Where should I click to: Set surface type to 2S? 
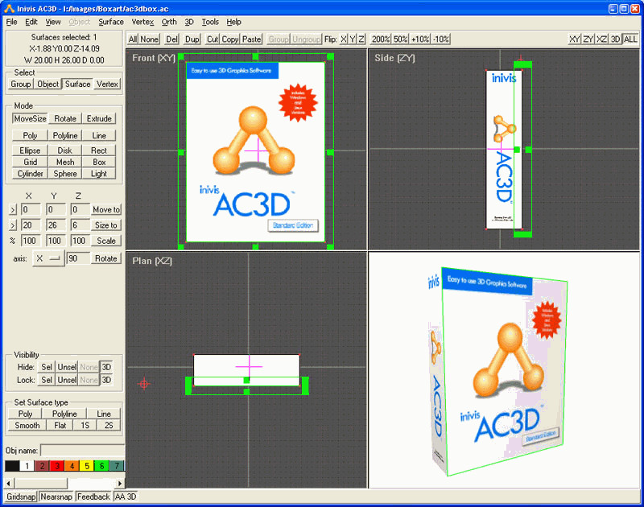click(109, 425)
